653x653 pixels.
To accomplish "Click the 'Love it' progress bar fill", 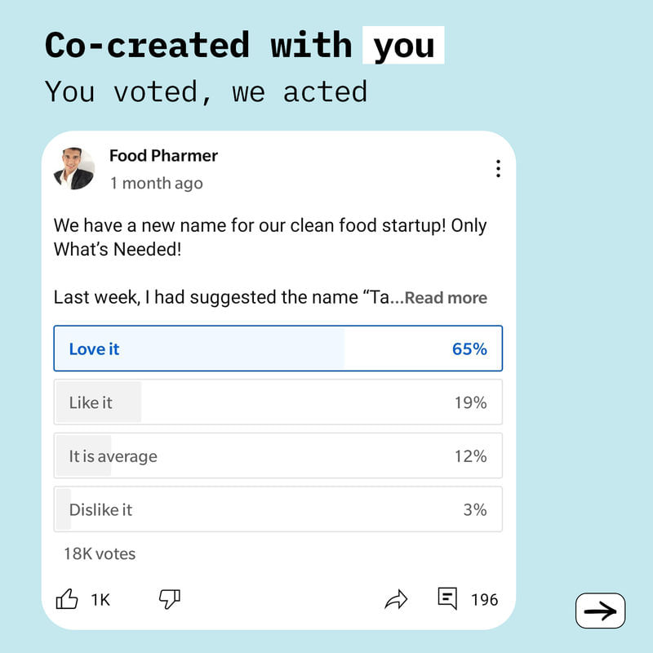I will coord(200,349).
